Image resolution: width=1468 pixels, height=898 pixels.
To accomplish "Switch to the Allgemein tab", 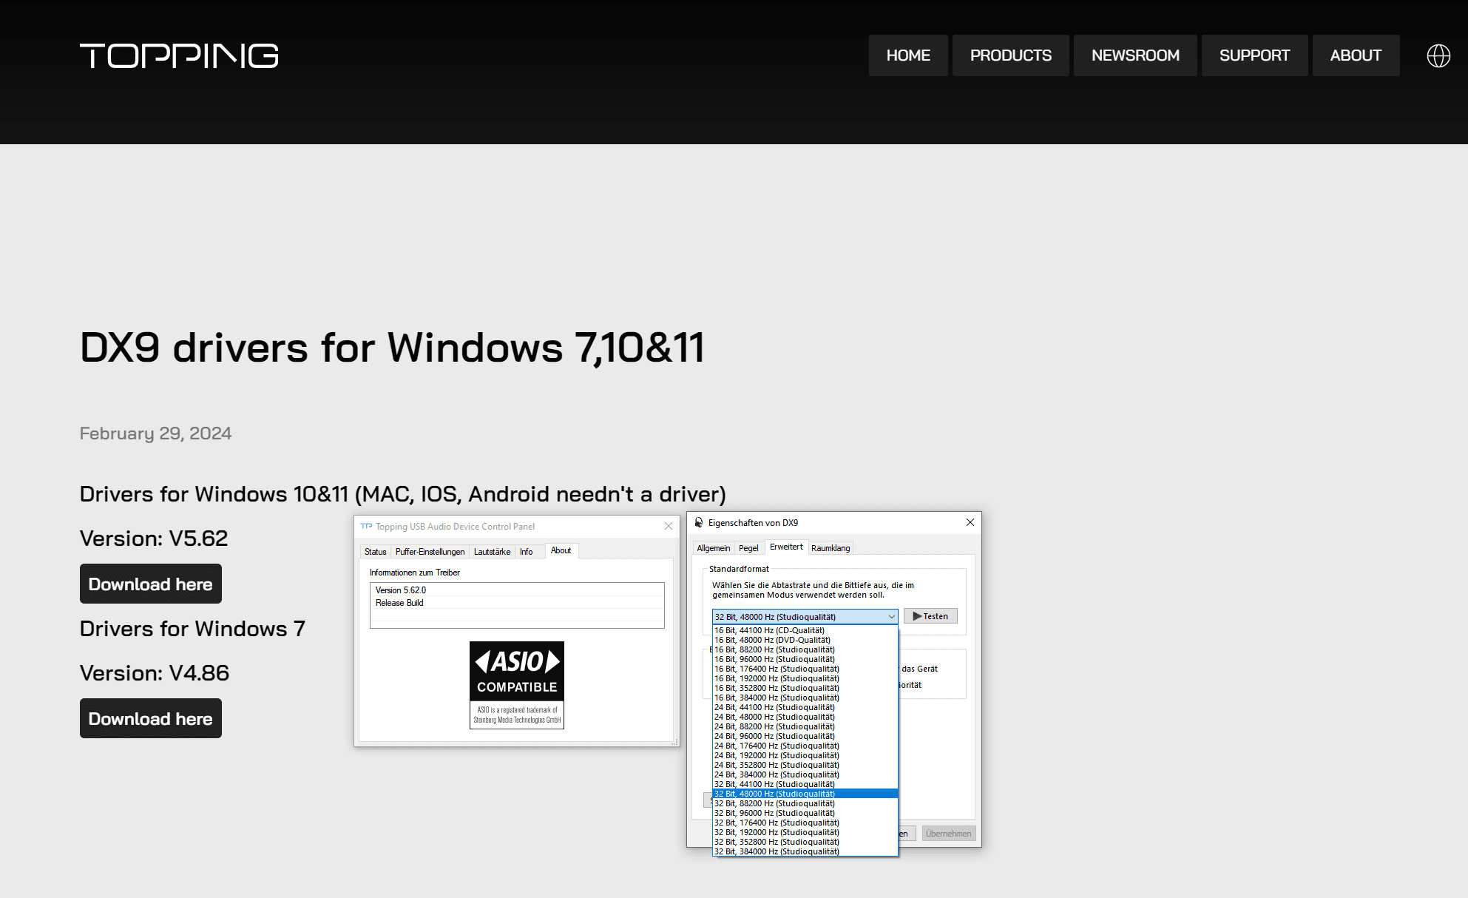I will [x=713, y=548].
